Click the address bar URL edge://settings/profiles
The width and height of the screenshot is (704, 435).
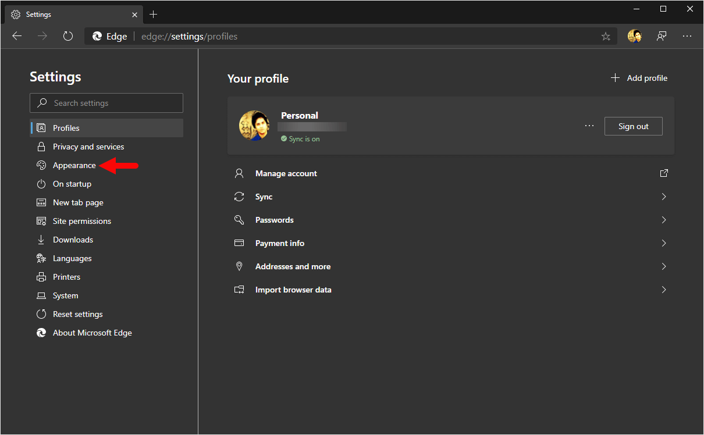[190, 36]
